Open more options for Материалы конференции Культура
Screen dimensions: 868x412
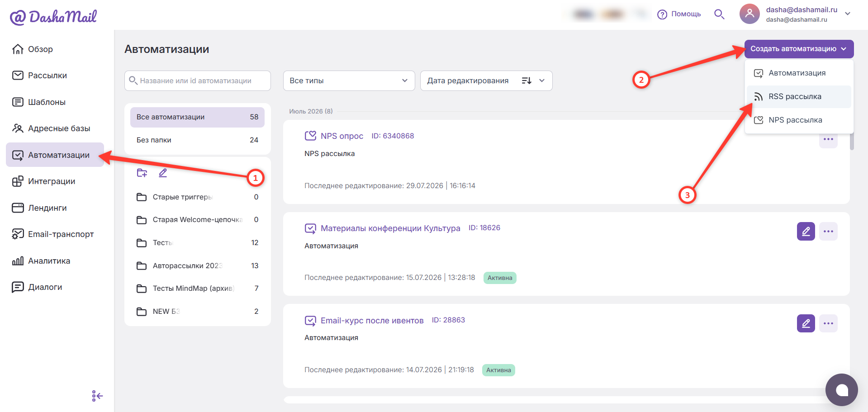(828, 232)
